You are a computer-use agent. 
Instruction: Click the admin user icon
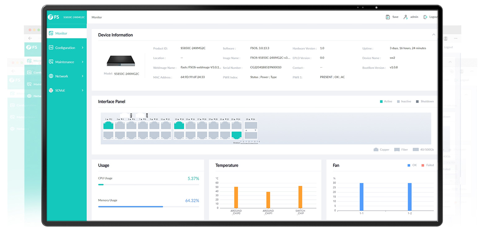(405, 17)
